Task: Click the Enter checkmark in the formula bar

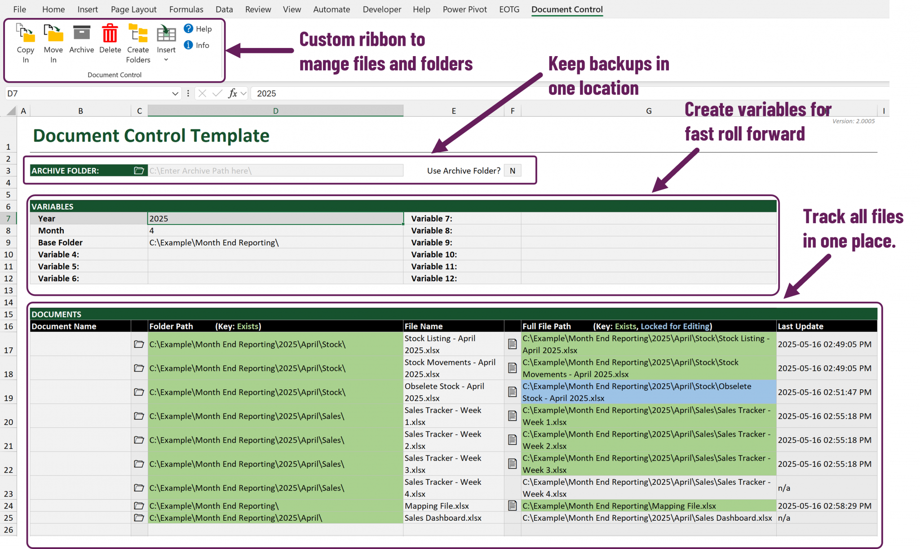Action: click(x=217, y=93)
